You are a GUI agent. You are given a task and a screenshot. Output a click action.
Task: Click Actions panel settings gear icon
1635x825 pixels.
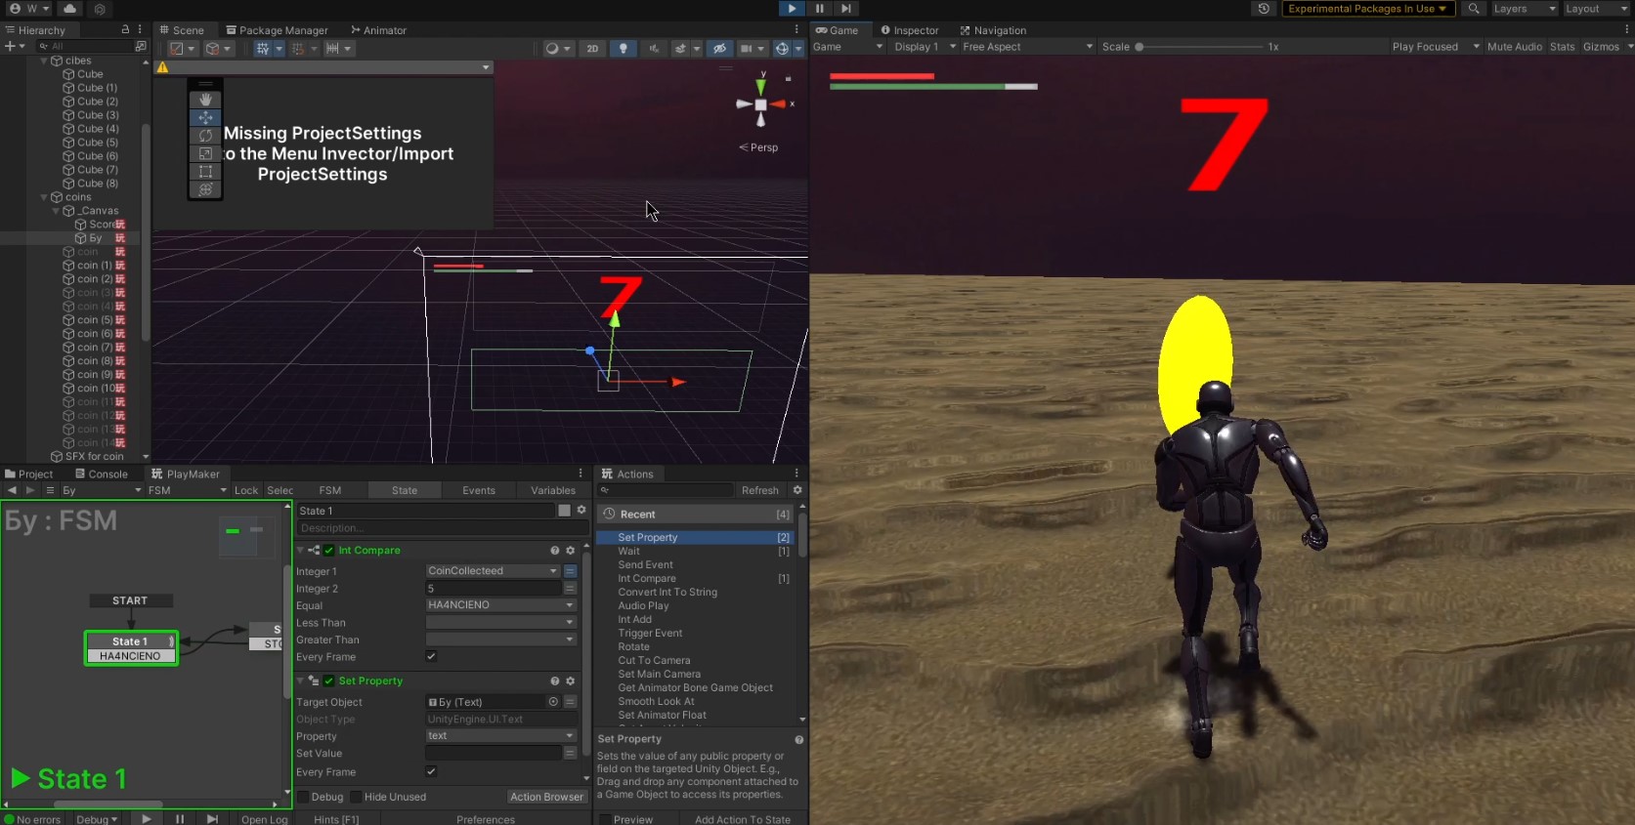tap(797, 490)
